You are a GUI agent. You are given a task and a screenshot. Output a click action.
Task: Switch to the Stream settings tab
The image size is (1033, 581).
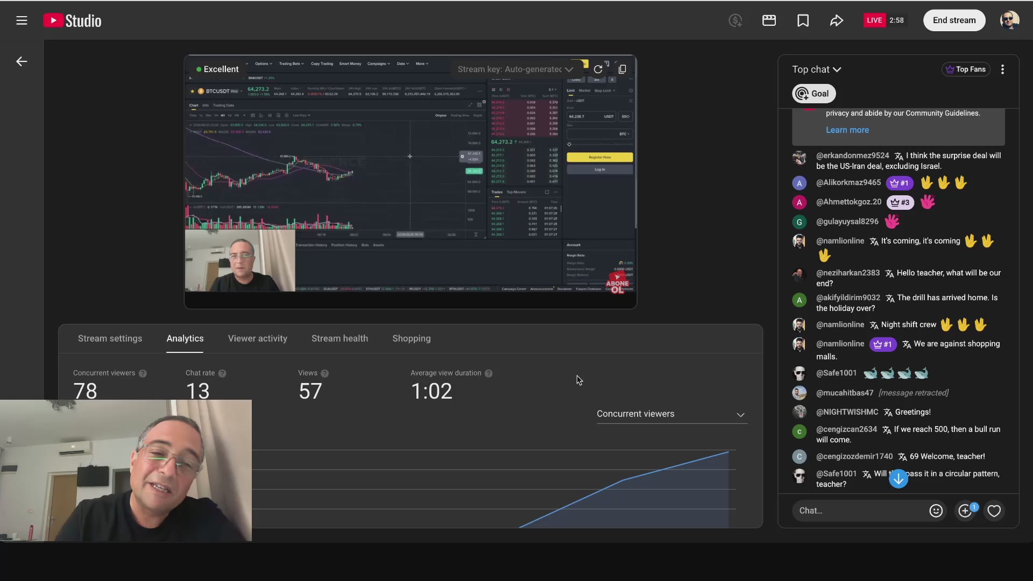pyautogui.click(x=110, y=338)
